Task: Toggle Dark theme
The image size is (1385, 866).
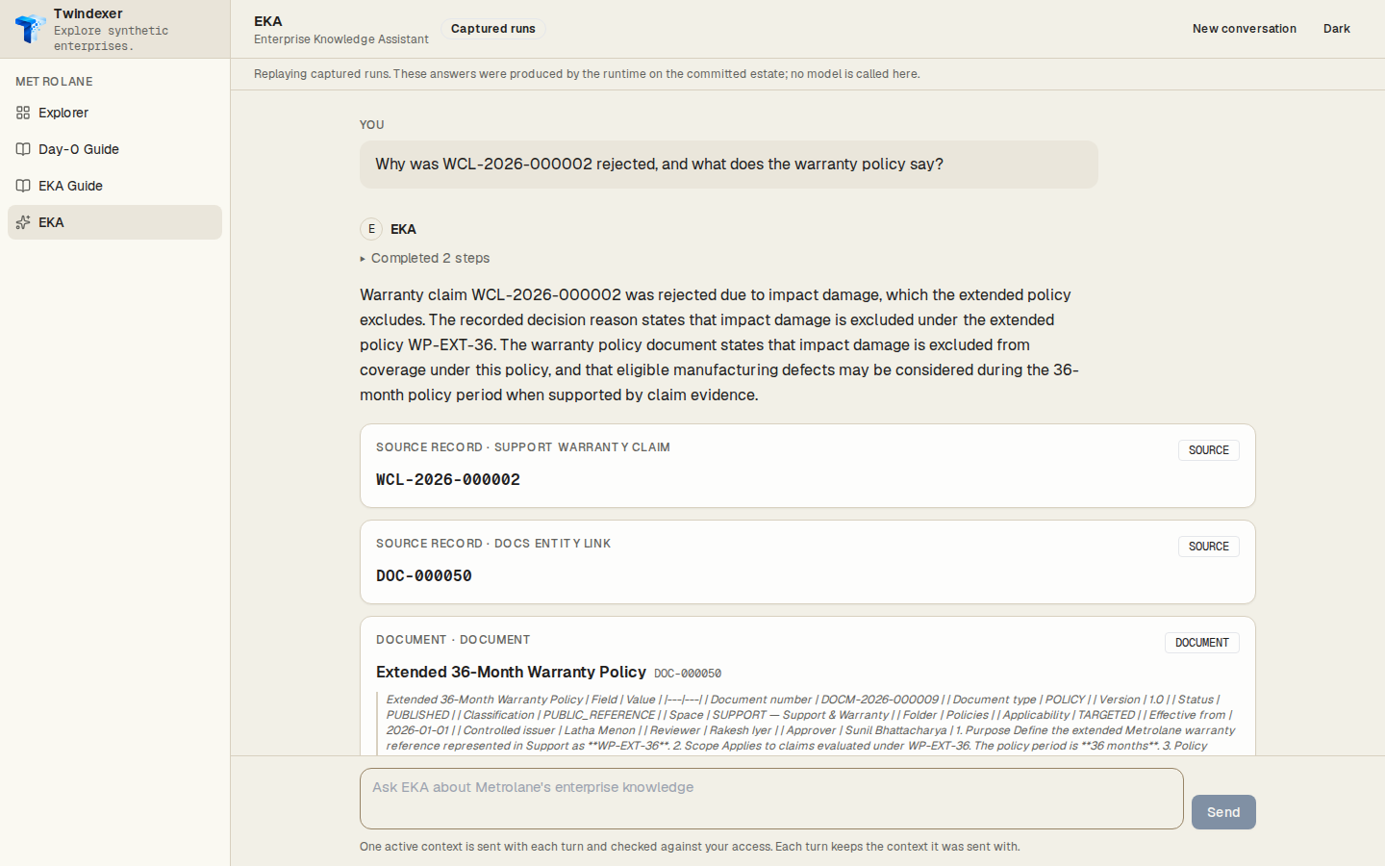Action: pos(1337,29)
